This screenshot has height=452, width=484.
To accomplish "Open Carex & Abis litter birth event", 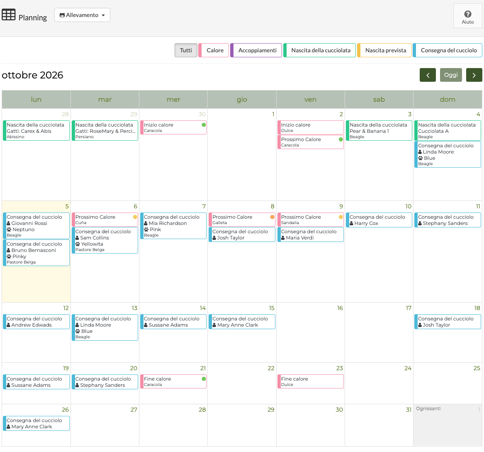I will 36,131.
